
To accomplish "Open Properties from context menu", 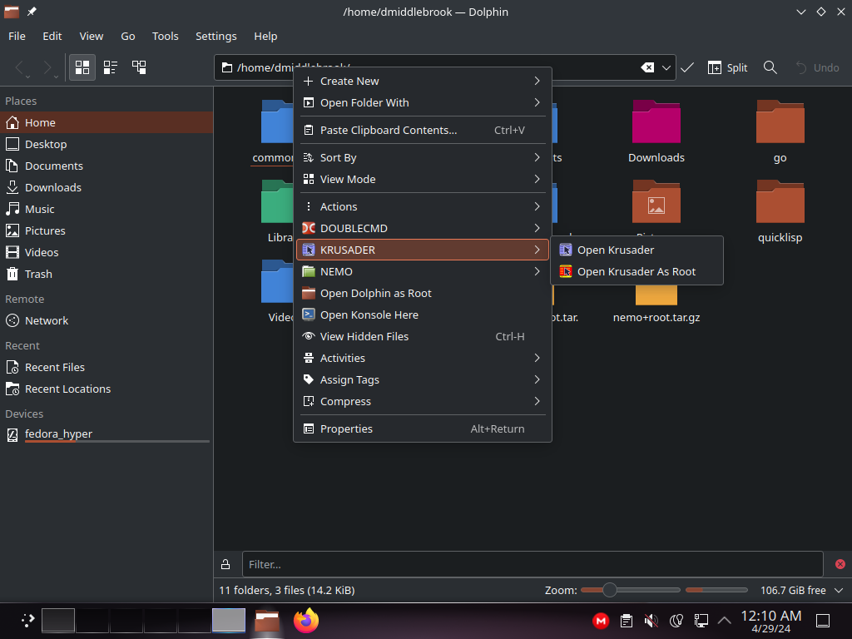I will [x=422, y=428].
